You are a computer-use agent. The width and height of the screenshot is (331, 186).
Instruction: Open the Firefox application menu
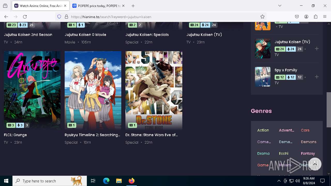click(325, 17)
